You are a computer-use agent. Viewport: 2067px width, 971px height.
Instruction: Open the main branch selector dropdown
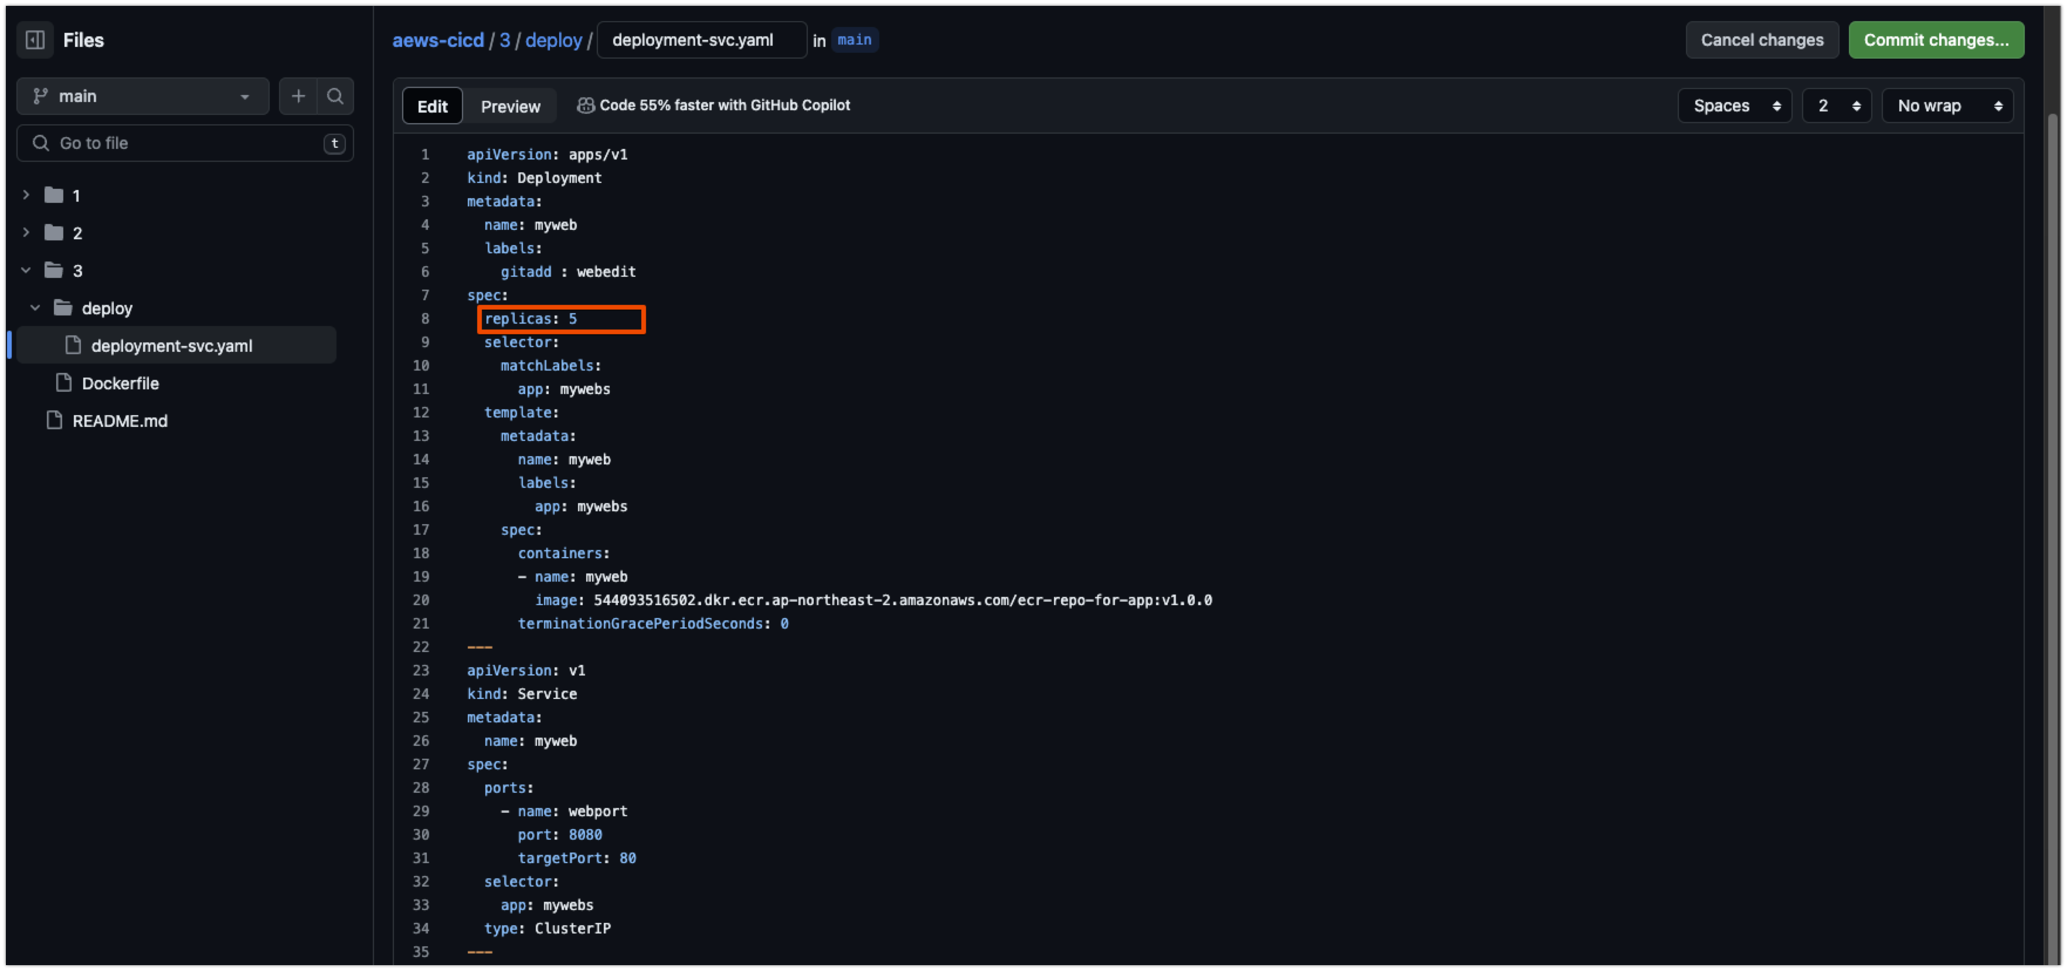point(143,96)
